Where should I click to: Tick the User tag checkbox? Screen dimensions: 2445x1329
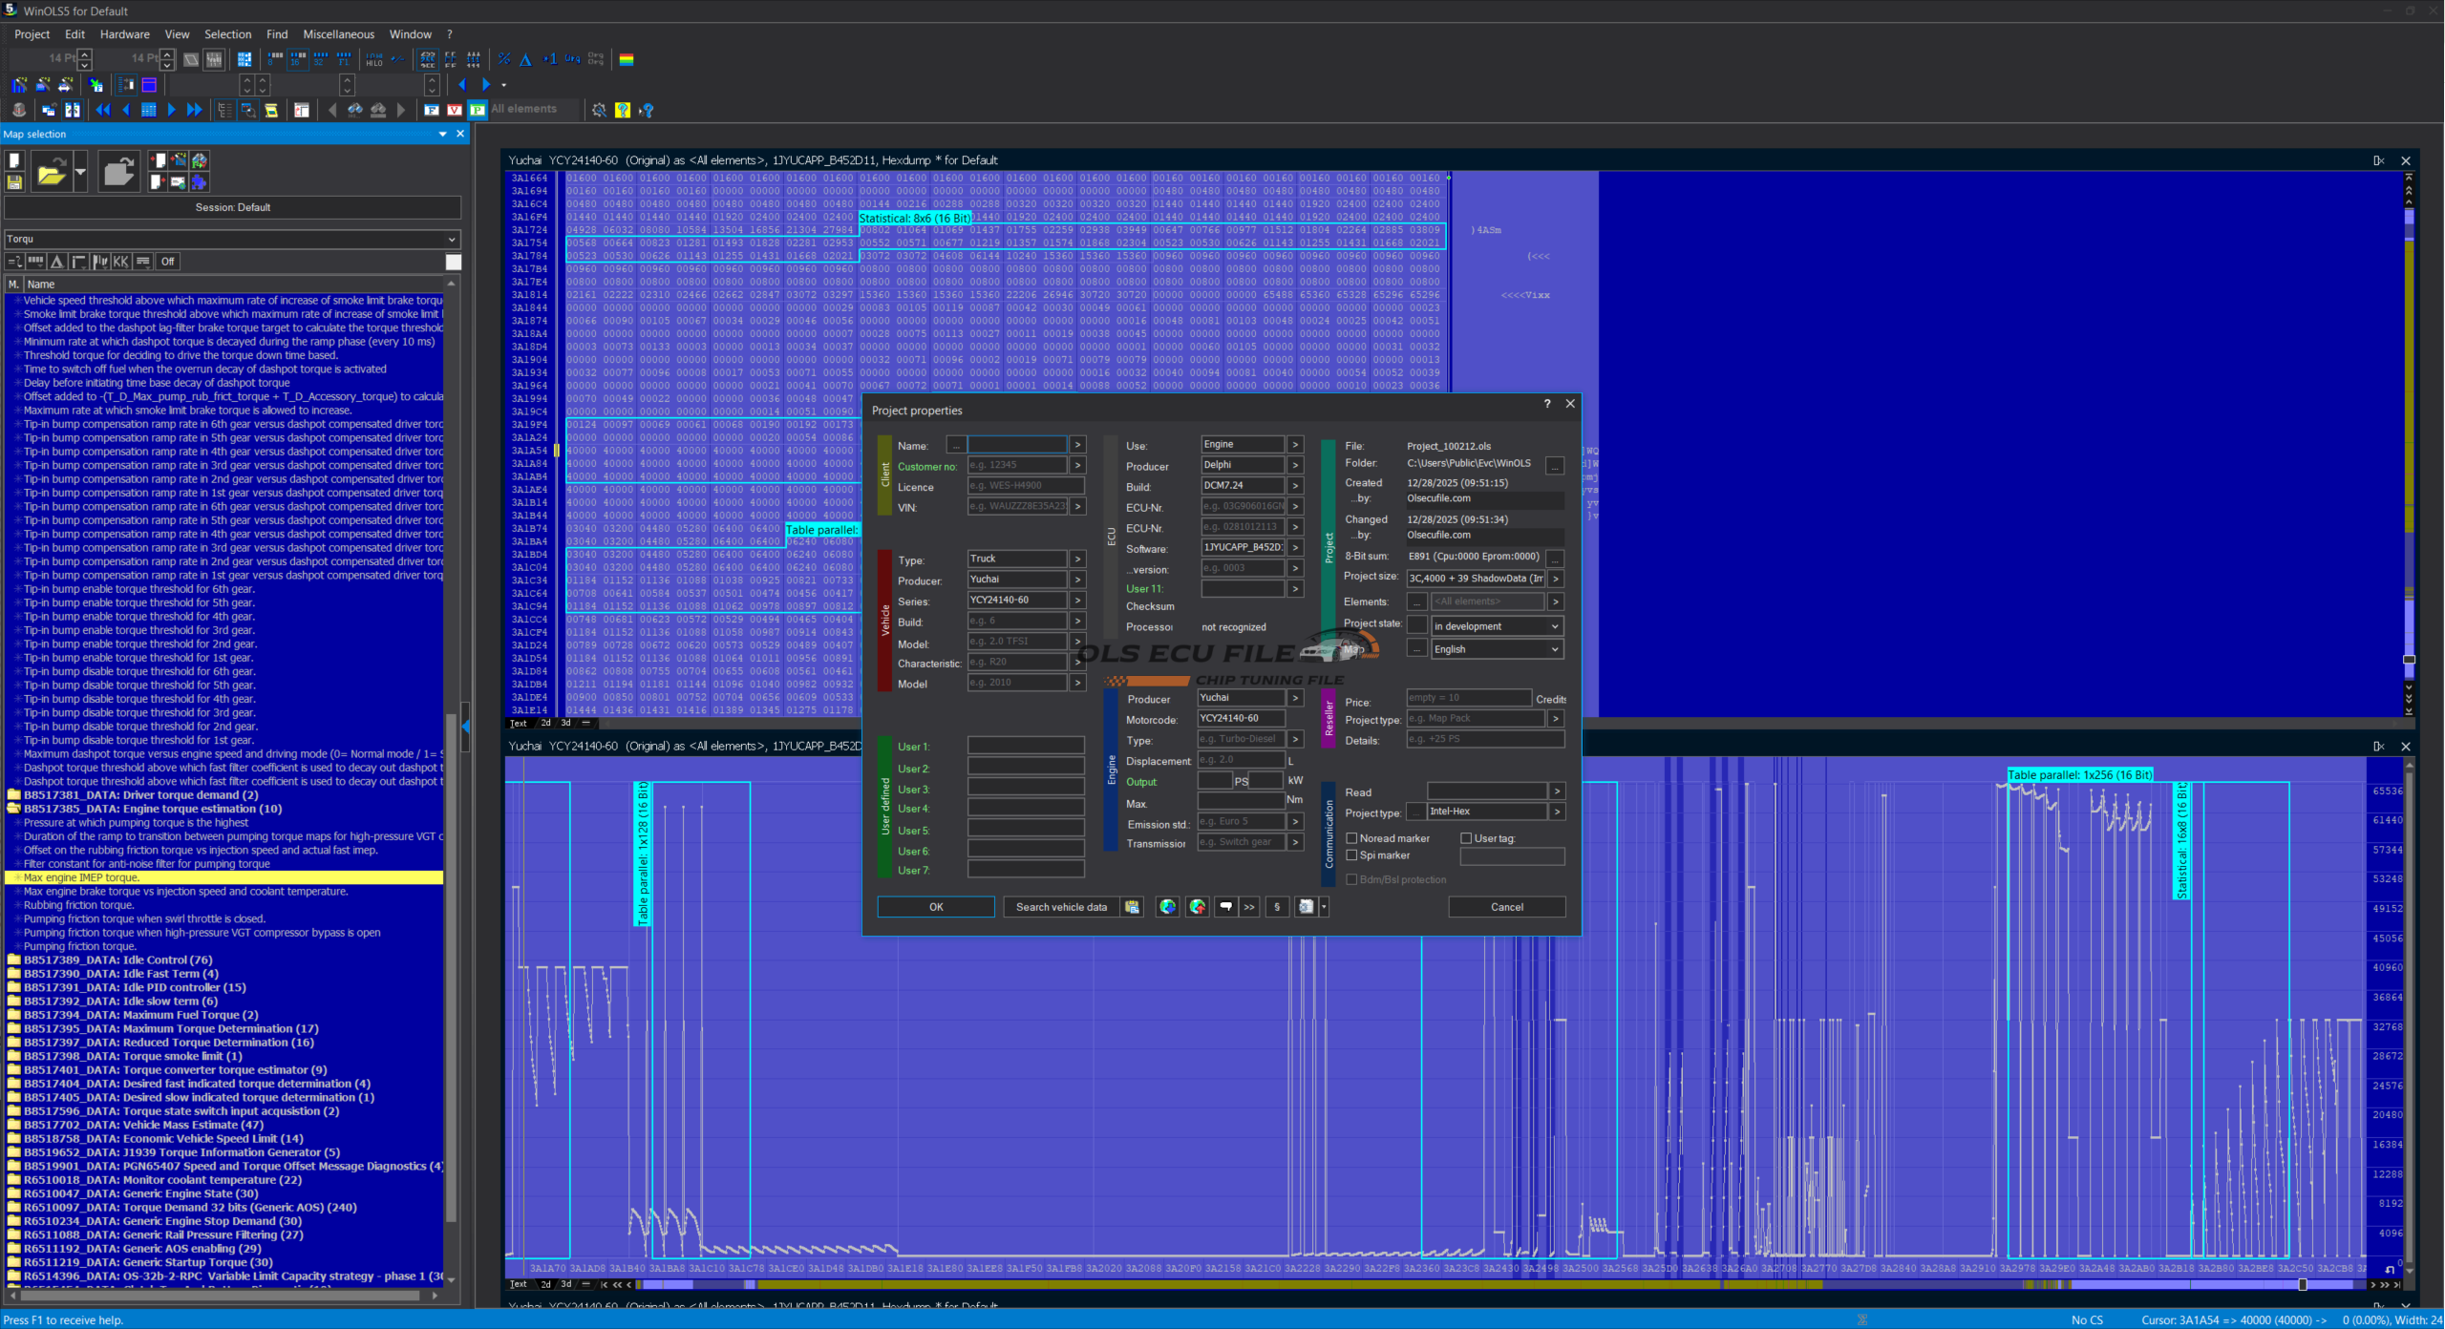click(1466, 838)
